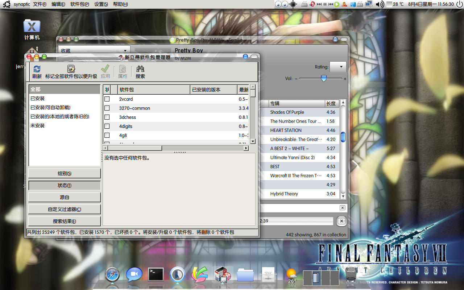Click the Refresh (刷新) toolbar icon
464x290 pixels.
pos(37,69)
